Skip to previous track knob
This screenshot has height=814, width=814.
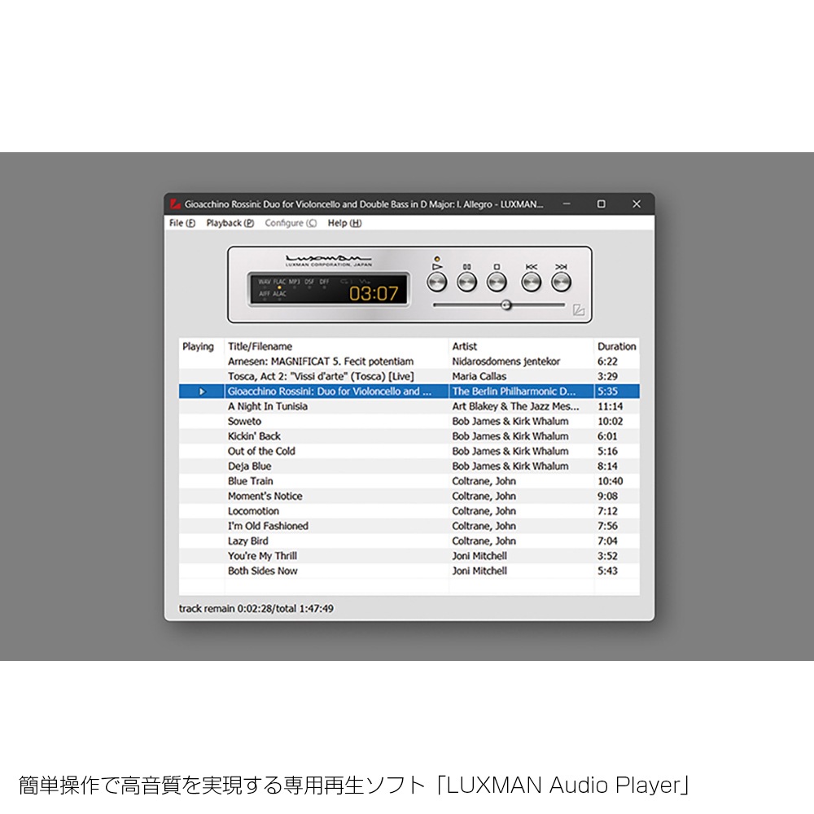[x=531, y=282]
